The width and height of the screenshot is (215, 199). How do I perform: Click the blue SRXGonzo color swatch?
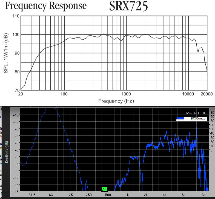[180, 118]
